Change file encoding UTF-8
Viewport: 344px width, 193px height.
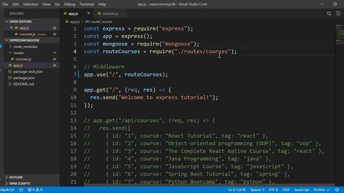(273, 190)
